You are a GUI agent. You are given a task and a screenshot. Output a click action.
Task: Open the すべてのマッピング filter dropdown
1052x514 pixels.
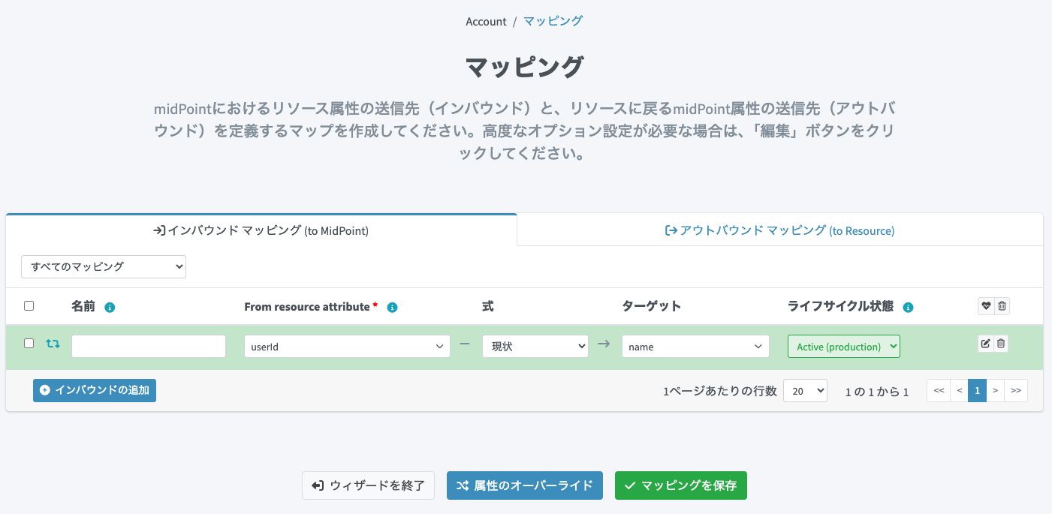104,266
